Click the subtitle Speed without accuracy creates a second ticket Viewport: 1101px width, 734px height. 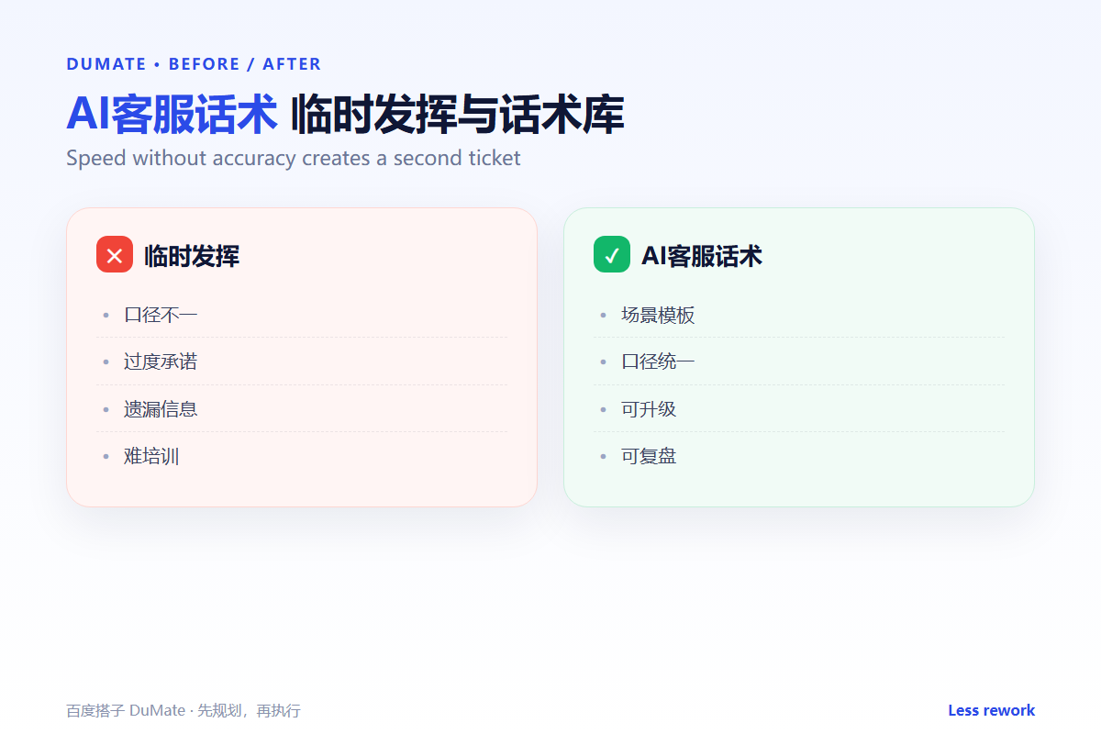294,158
